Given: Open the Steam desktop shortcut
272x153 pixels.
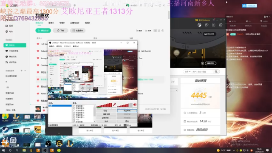Looking at the screenshot, I should (5, 130).
